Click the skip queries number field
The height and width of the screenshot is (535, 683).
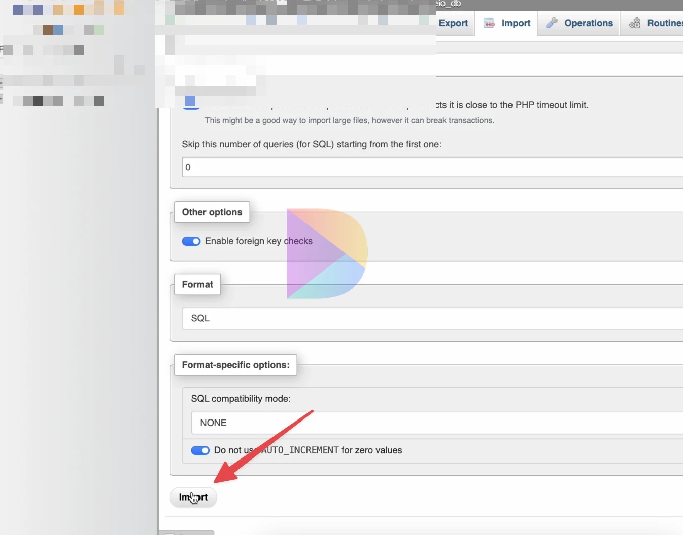point(432,167)
